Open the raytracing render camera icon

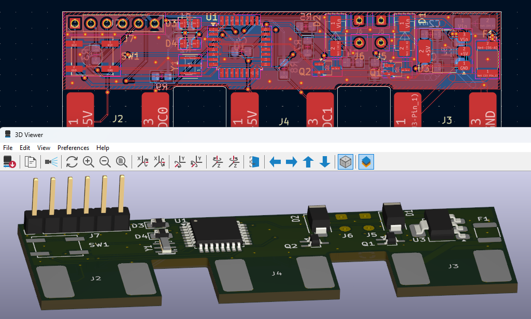pos(51,162)
